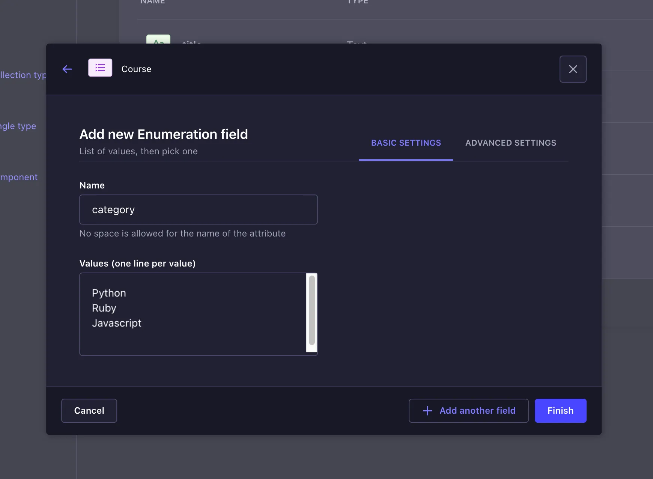Click the plus icon next to Add another field
Image resolution: width=653 pixels, height=479 pixels.
click(427, 411)
